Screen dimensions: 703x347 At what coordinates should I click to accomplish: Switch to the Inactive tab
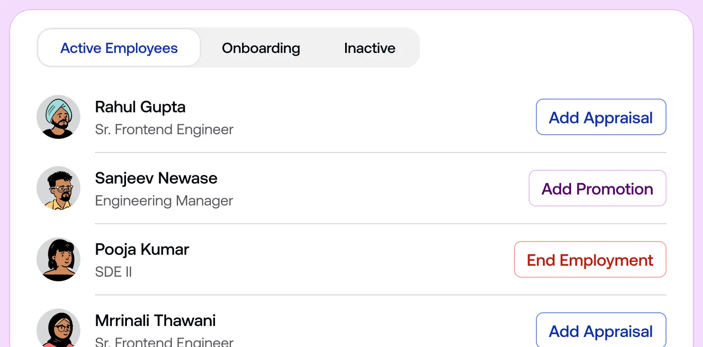click(x=370, y=48)
